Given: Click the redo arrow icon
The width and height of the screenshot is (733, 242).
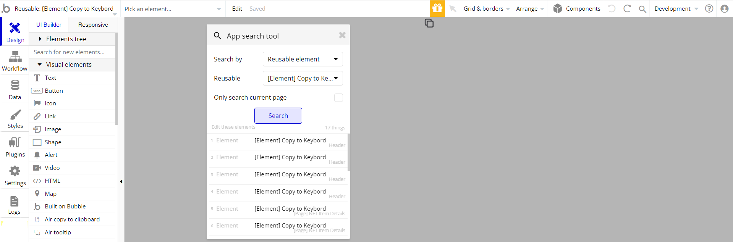Looking at the screenshot, I should (627, 8).
